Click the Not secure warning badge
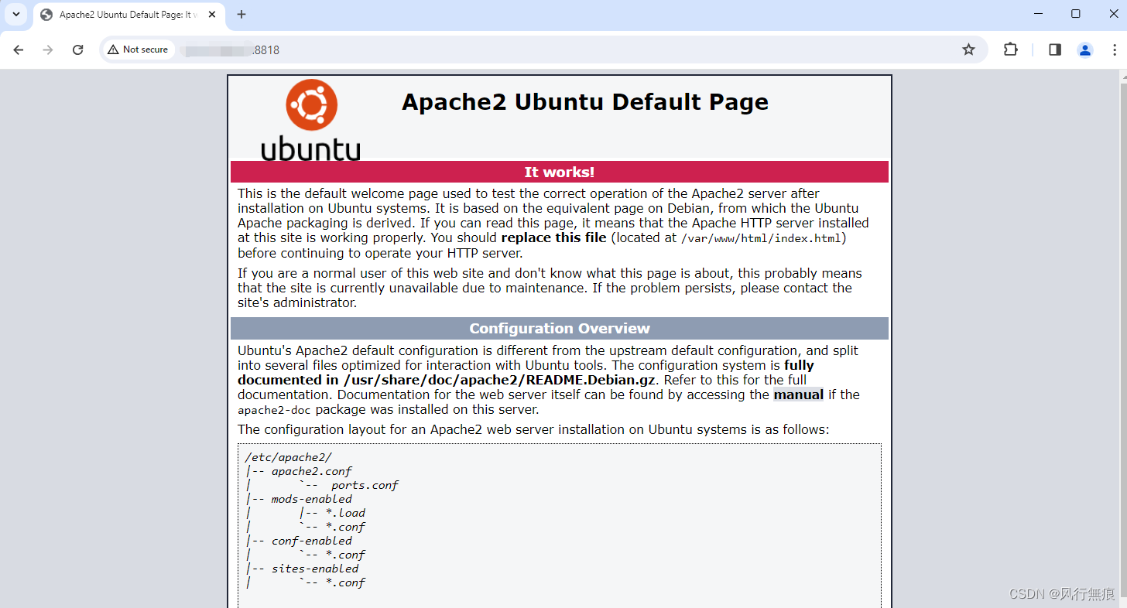The height and width of the screenshot is (608, 1127). click(138, 49)
